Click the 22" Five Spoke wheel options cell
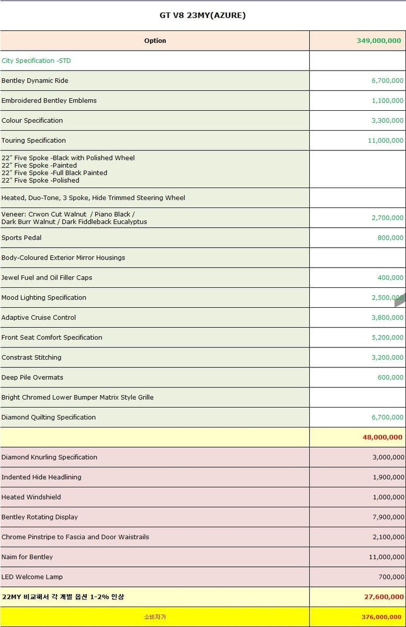Image resolution: width=406 pixels, height=627 pixels. point(155,169)
